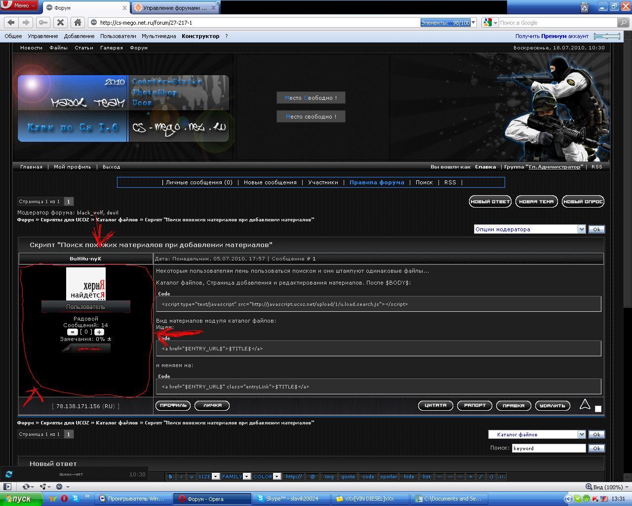Open the Мультимедиа admin menu
Image resolution: width=632 pixels, height=506 pixels.
point(158,36)
